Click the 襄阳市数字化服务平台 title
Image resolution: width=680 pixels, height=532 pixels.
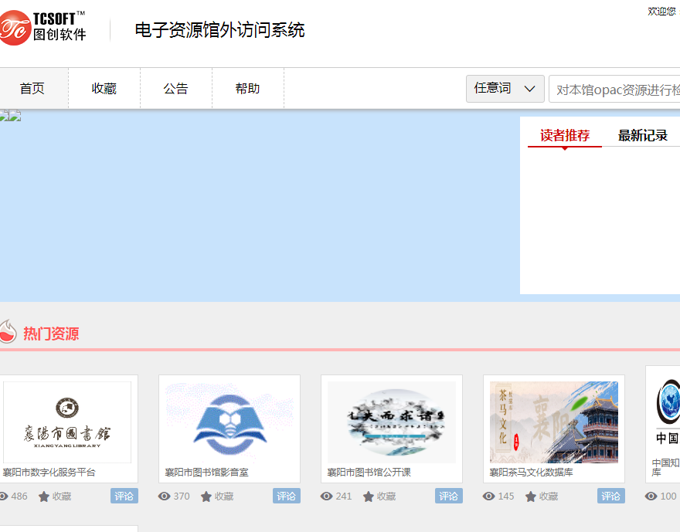49,473
